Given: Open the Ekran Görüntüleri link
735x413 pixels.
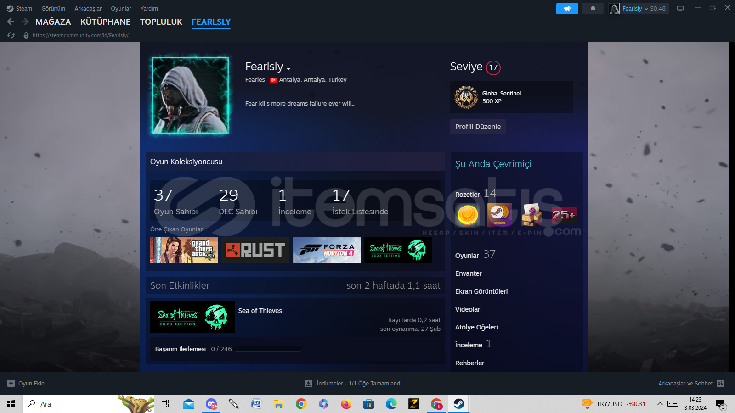Looking at the screenshot, I should point(481,291).
